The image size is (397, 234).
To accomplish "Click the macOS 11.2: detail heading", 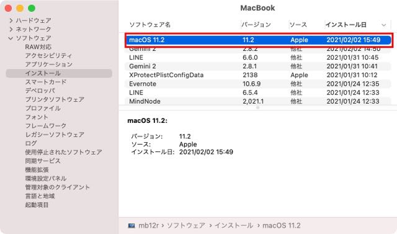I will click(148, 120).
